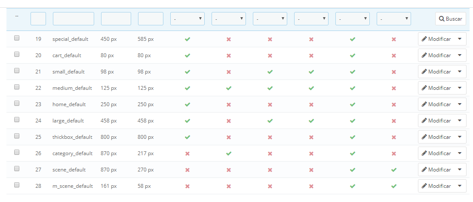
Task: Click green checkmark in first status column of special_default row
Action: 187,39
